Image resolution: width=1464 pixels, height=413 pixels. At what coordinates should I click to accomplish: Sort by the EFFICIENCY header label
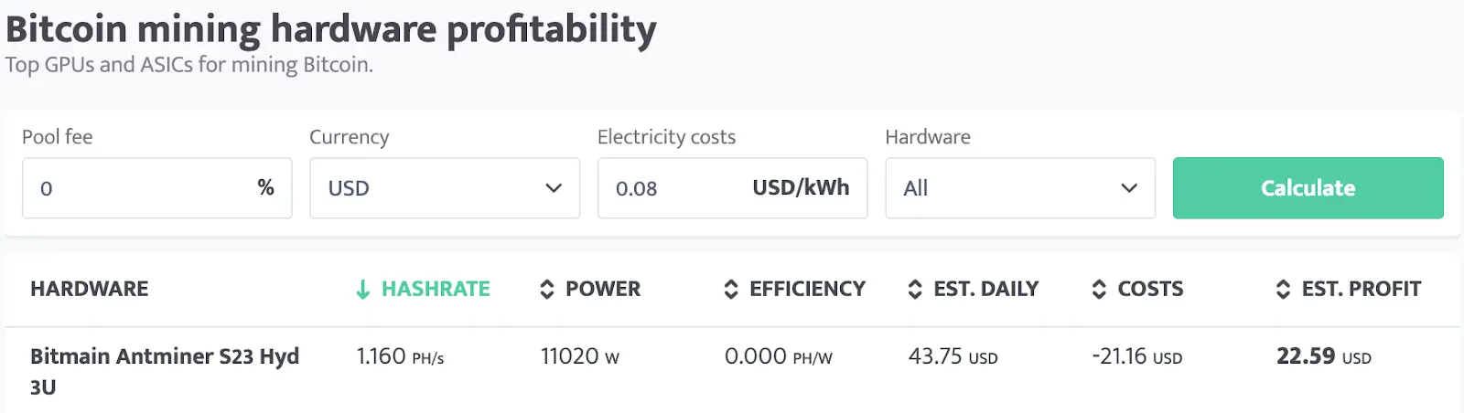click(x=807, y=290)
